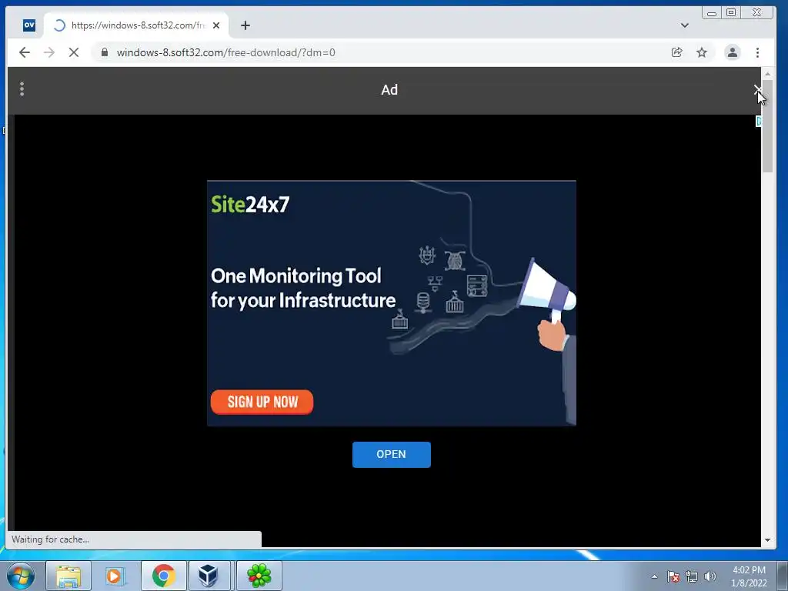The image size is (788, 591).
Task: Click the page scrollbar down arrow
Action: pyautogui.click(x=767, y=540)
